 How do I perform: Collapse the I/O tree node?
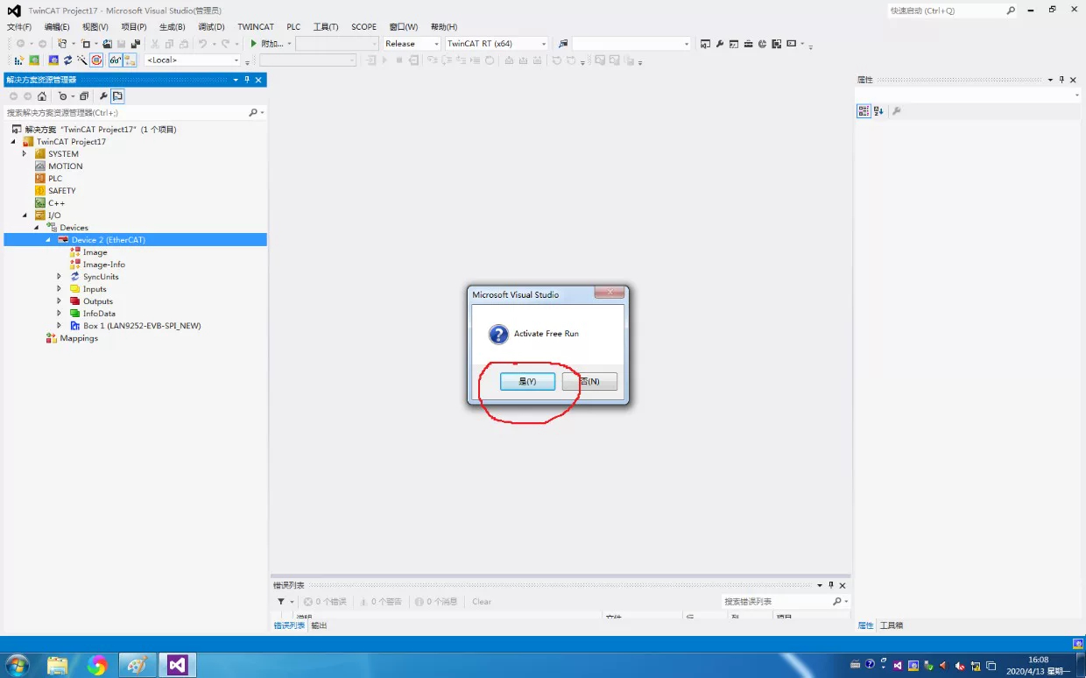click(25, 215)
